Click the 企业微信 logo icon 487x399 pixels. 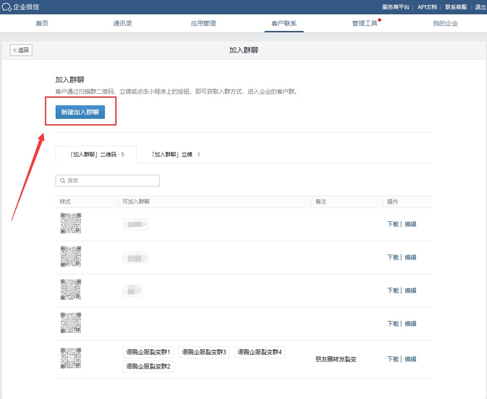[x=7, y=7]
